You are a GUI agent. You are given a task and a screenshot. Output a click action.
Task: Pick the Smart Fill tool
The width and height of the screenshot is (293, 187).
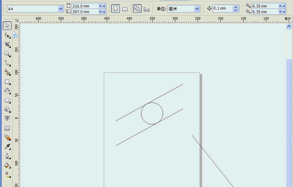pyautogui.click(x=7, y=72)
